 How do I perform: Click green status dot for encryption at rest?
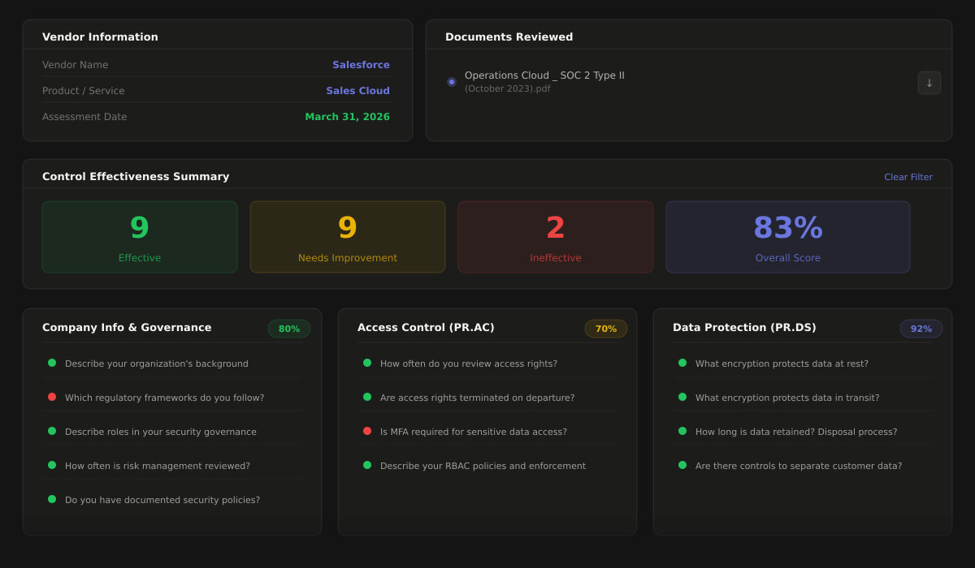pos(682,363)
